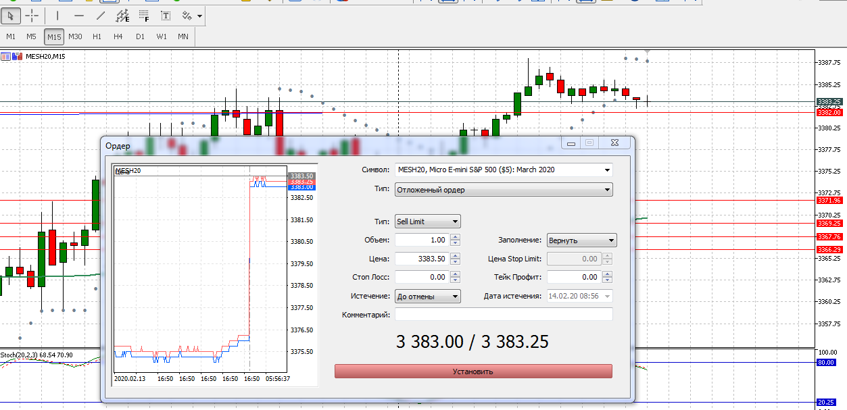Screen dimensions: 847x410
Task: Click the Цена price field 3383.50
Action: tap(421, 258)
